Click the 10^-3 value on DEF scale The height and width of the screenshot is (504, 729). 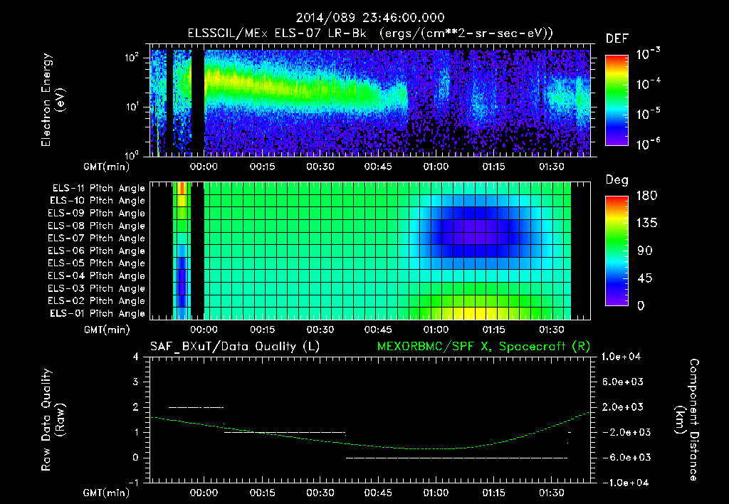click(648, 54)
